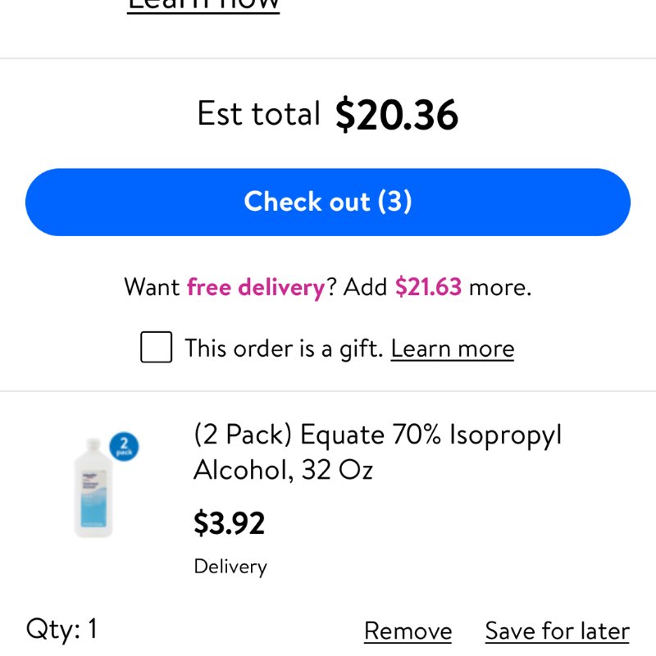
Task: Click the blue 2 pack badge icon
Action: click(124, 446)
